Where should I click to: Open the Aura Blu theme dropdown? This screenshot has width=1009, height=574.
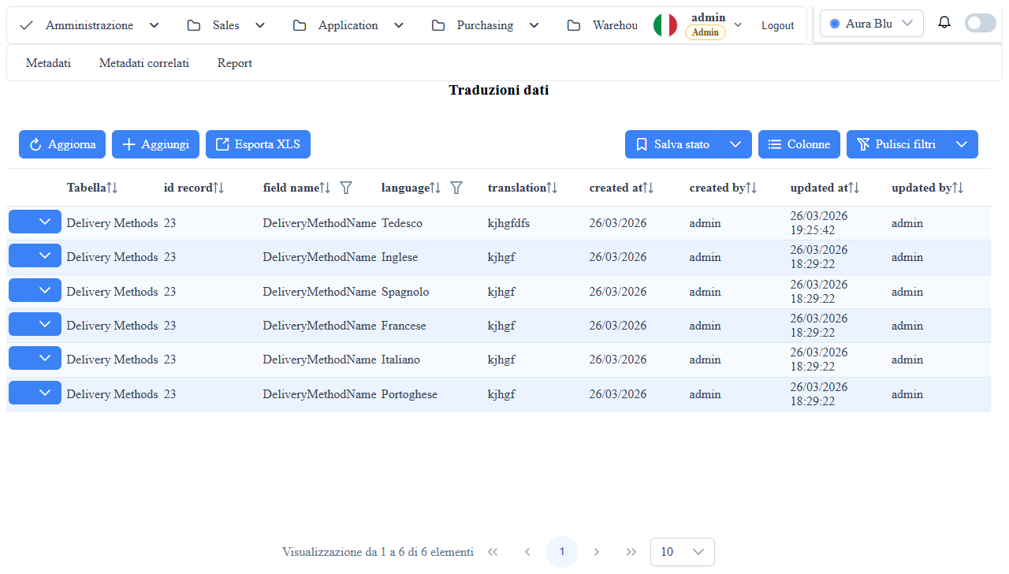coord(872,24)
